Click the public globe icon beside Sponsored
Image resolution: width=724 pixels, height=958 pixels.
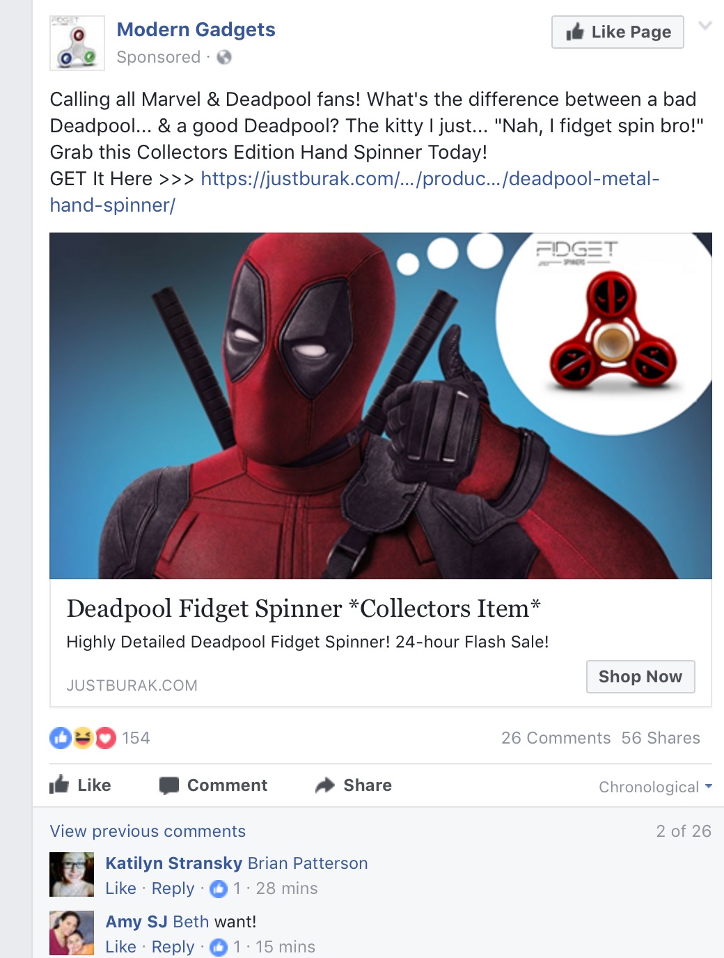pyautogui.click(x=224, y=57)
